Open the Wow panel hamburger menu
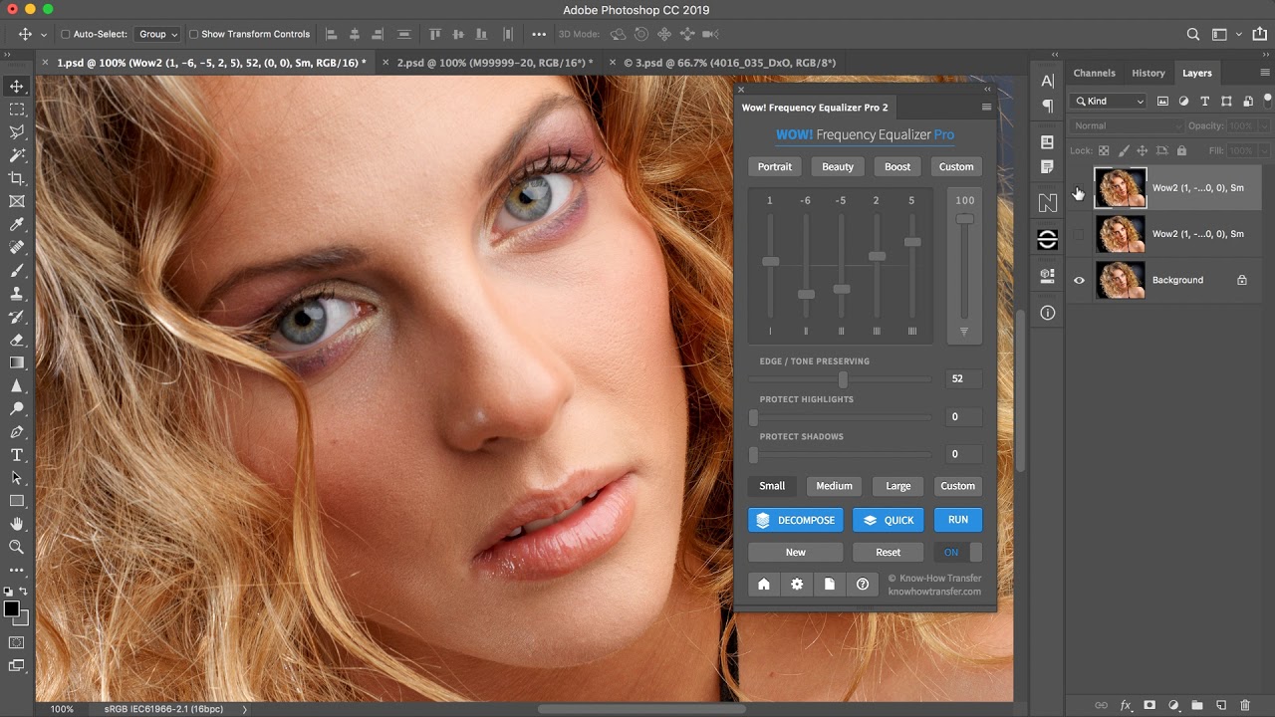 (x=986, y=108)
